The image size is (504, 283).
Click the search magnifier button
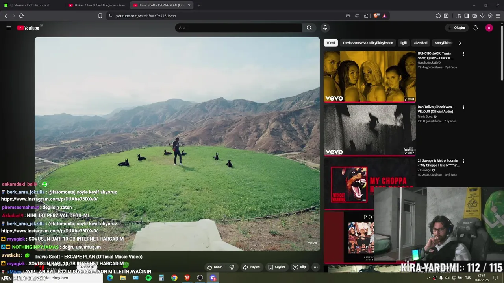(309, 28)
